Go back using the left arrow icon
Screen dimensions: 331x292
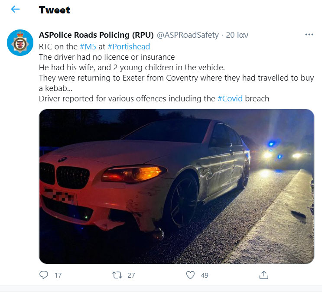15,9
